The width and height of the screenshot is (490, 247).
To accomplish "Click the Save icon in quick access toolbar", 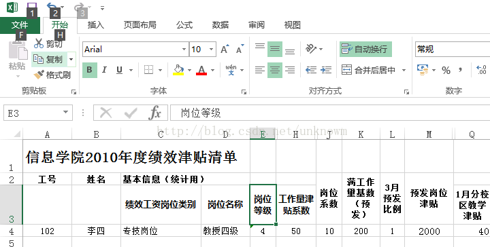I will point(32,7).
